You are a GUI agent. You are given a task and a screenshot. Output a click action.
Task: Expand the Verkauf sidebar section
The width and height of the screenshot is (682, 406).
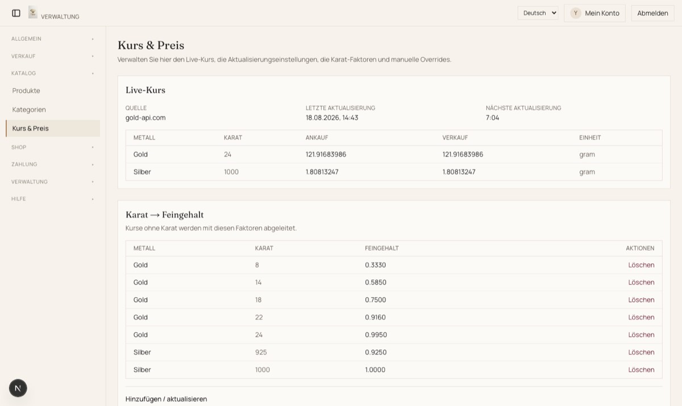point(53,56)
